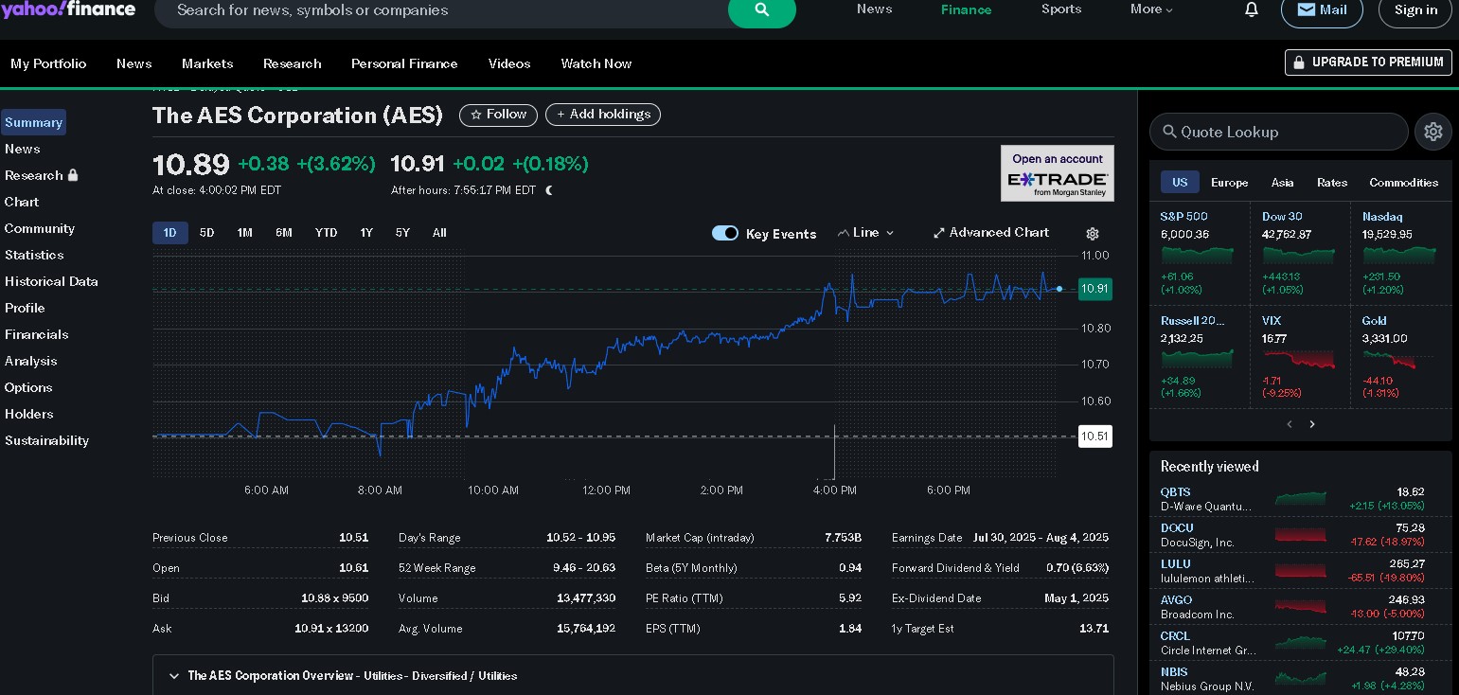
Task: Open the notifications bell
Action: click(1252, 9)
